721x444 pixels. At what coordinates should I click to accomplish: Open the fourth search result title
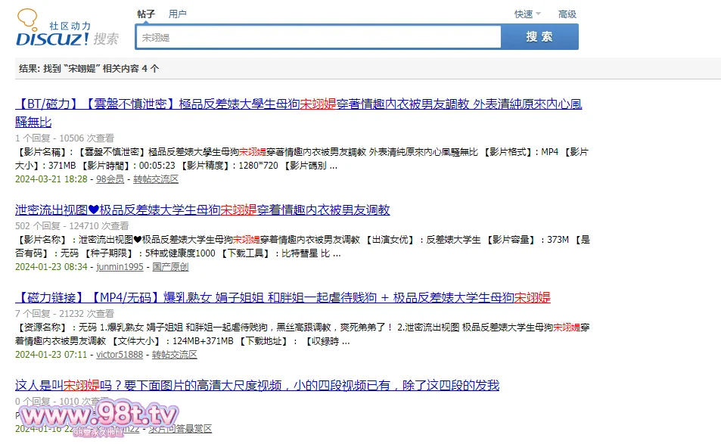pos(257,385)
